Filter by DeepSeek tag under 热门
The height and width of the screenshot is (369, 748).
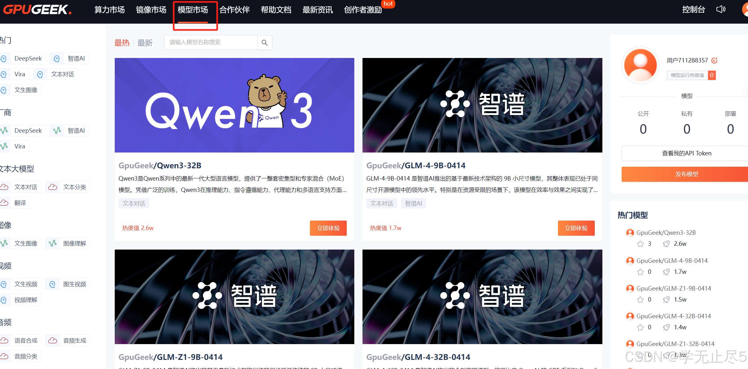tap(28, 59)
